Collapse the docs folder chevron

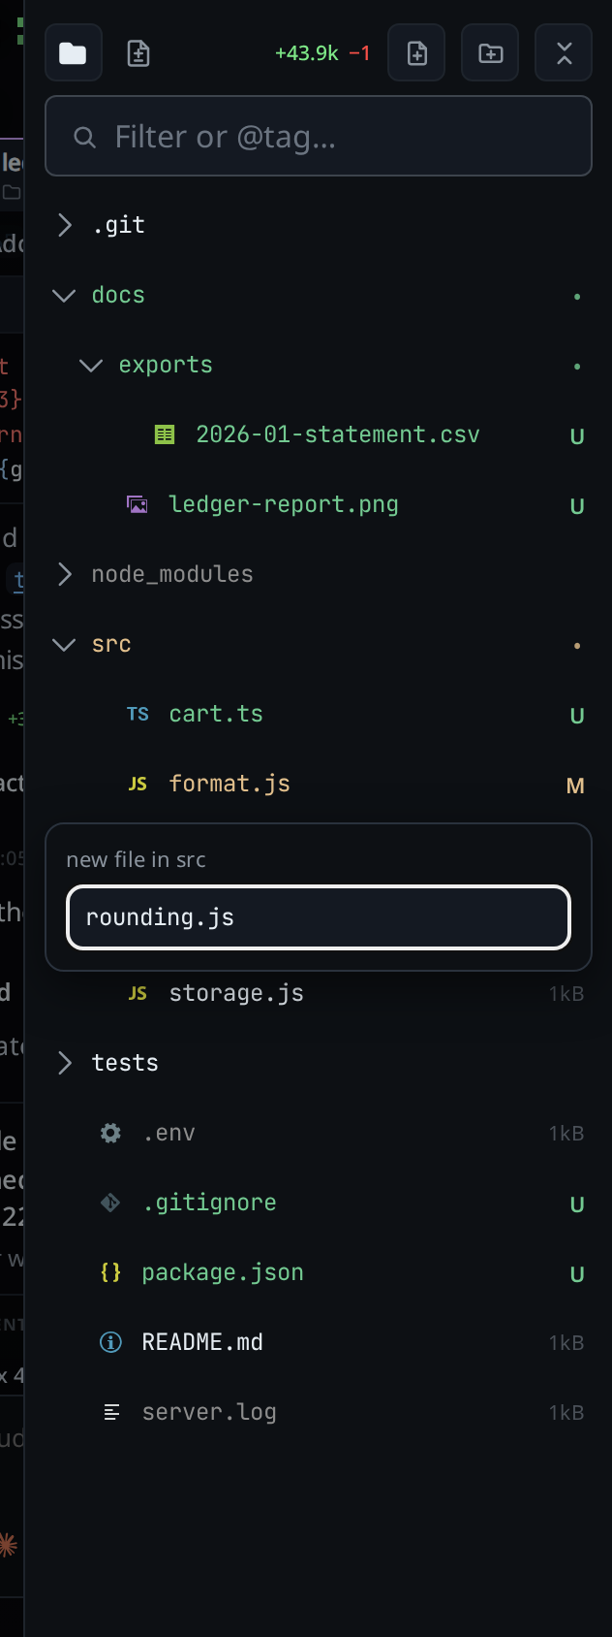(64, 295)
